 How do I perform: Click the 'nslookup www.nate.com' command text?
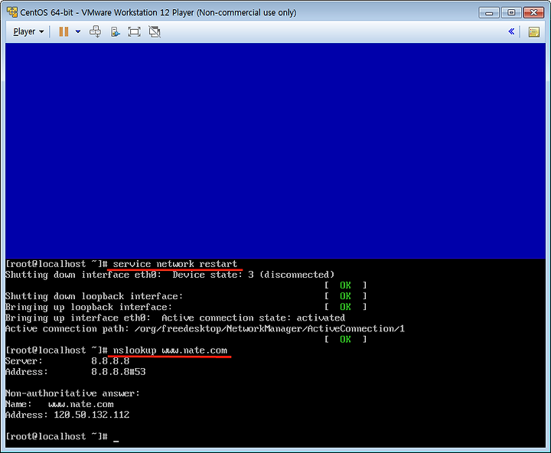[x=170, y=350]
